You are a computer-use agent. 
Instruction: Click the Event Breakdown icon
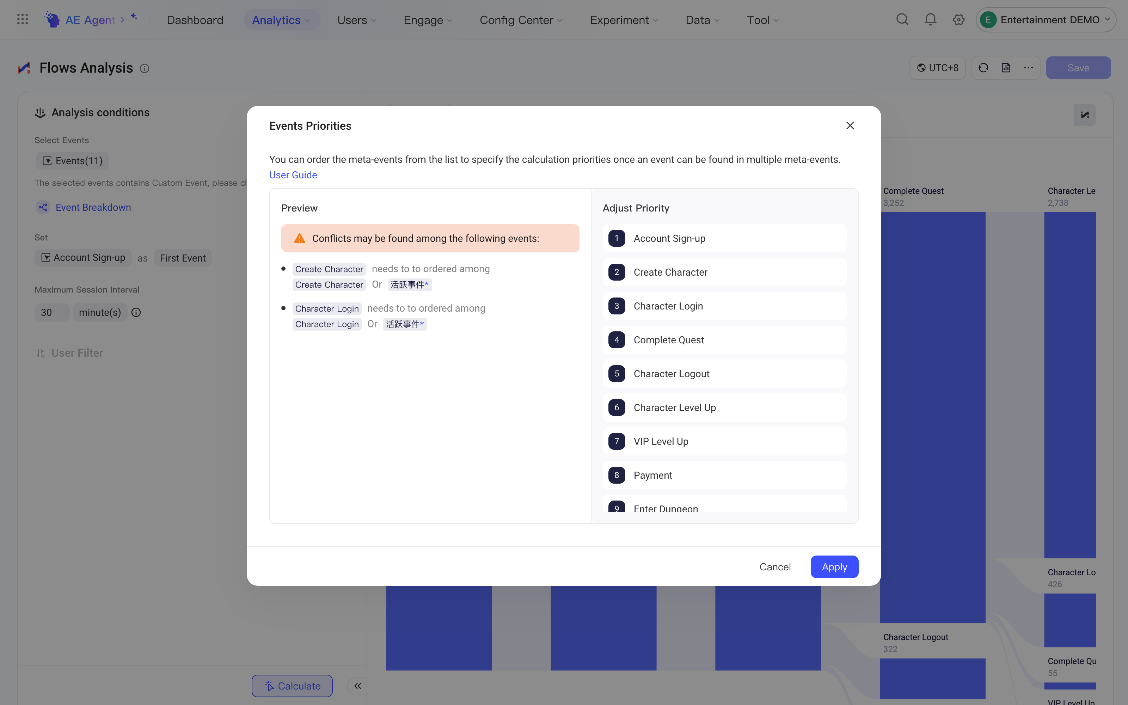pos(43,207)
